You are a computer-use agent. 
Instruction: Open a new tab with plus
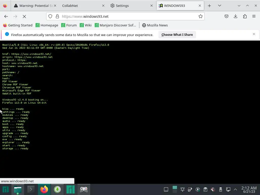coord(209,6)
